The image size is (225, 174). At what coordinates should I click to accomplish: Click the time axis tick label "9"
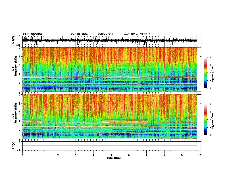coord(182,155)
